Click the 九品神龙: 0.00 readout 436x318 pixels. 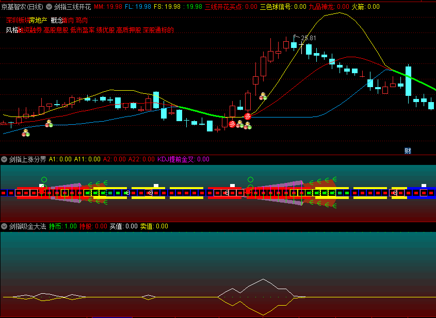(x=329, y=7)
